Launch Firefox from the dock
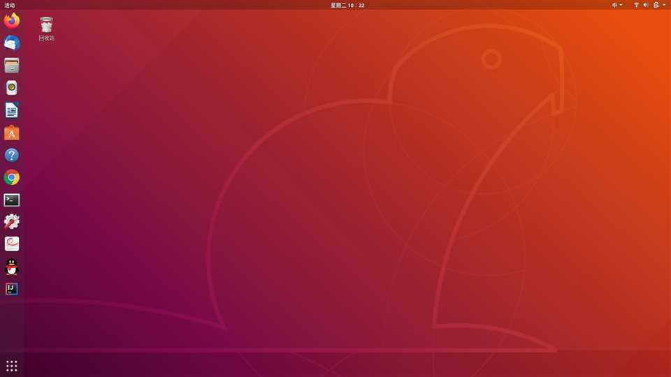This screenshot has width=671, height=377. click(x=12, y=20)
